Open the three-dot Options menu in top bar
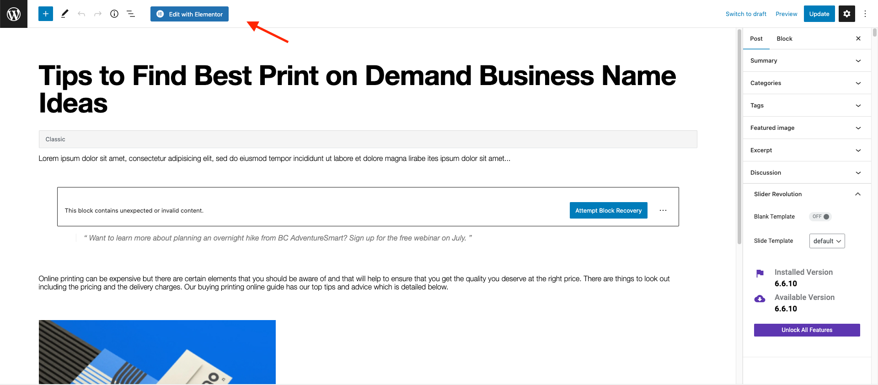Image resolution: width=878 pixels, height=385 pixels. 865,14
